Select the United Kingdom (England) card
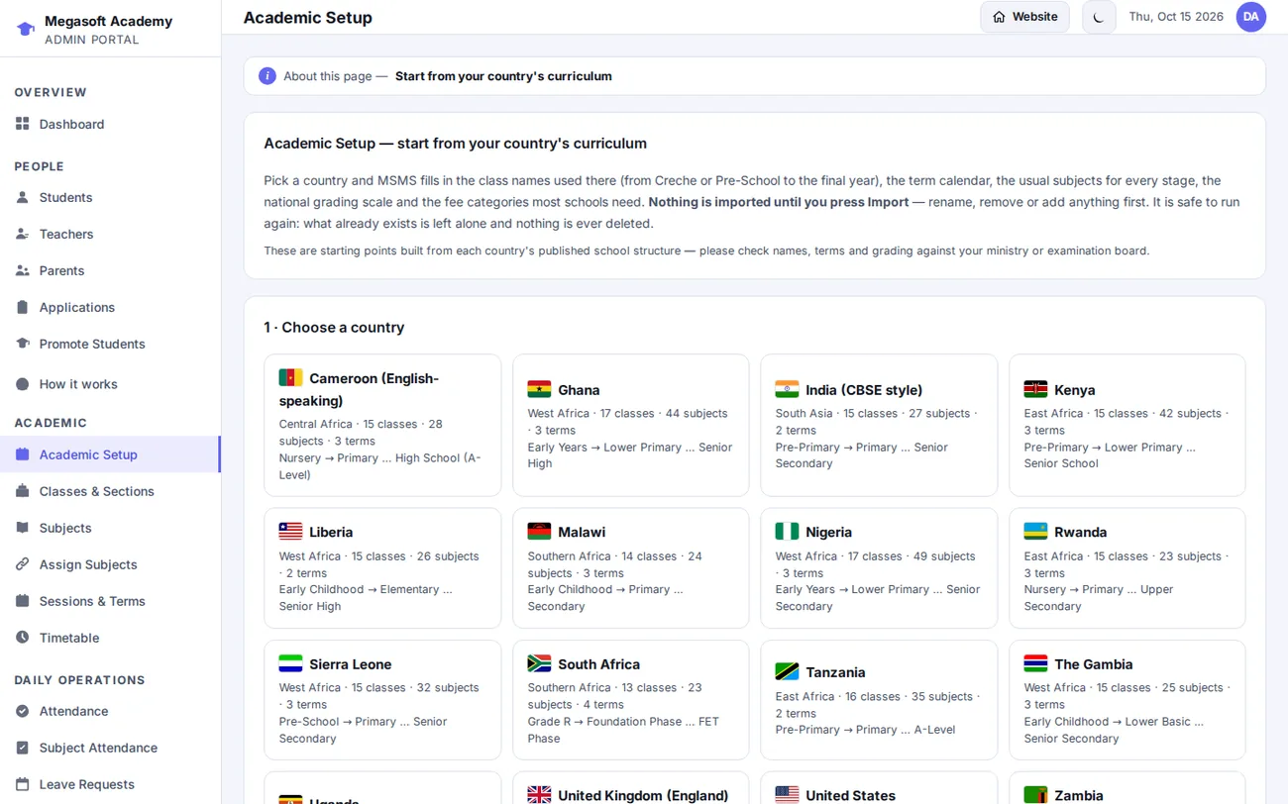Viewport: 1288px width, 804px height. [x=630, y=788]
